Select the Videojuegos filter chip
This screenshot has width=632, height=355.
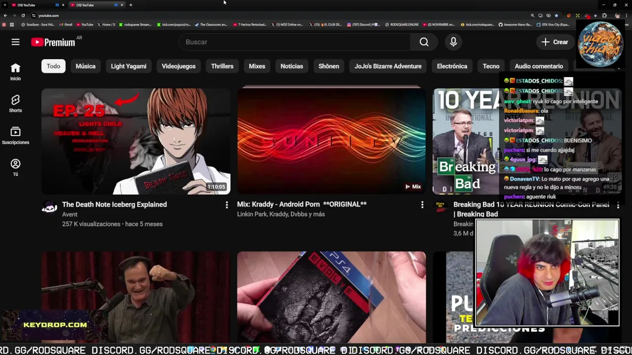[x=179, y=66]
